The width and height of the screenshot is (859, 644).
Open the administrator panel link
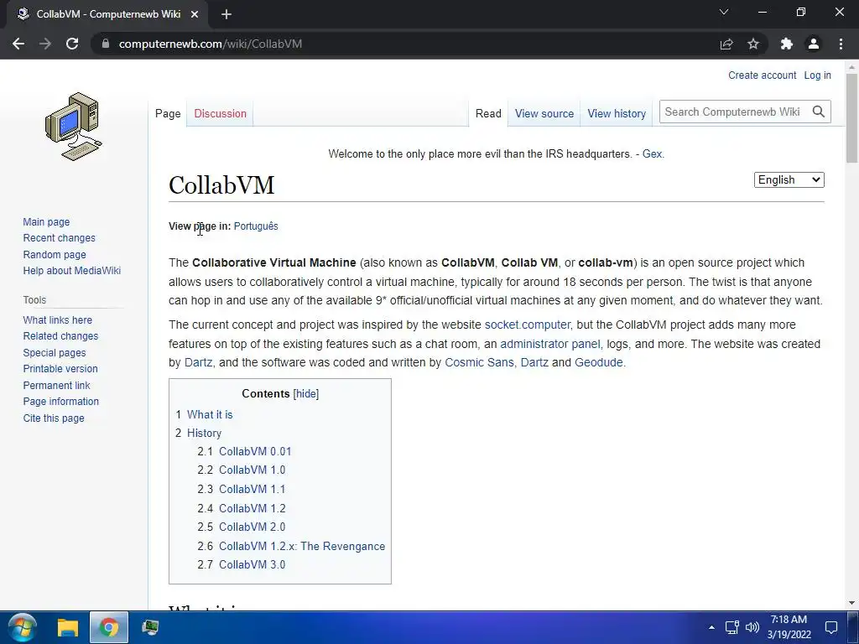[550, 344]
